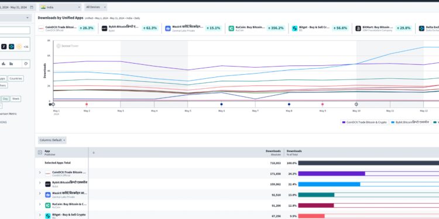Screen dimensions: 439x219
Task: Click the Bybit app icon in header strip
Action: coord(104,28)
